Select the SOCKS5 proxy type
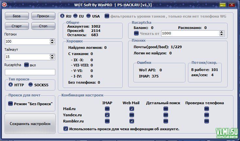Screen dimensions: 240x141 [x=31, y=85]
